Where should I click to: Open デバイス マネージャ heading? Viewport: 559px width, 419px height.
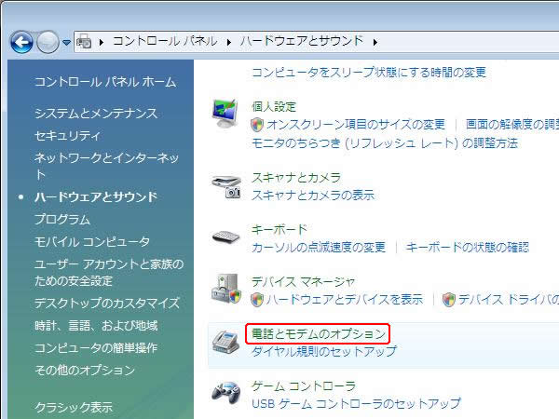click(x=303, y=282)
